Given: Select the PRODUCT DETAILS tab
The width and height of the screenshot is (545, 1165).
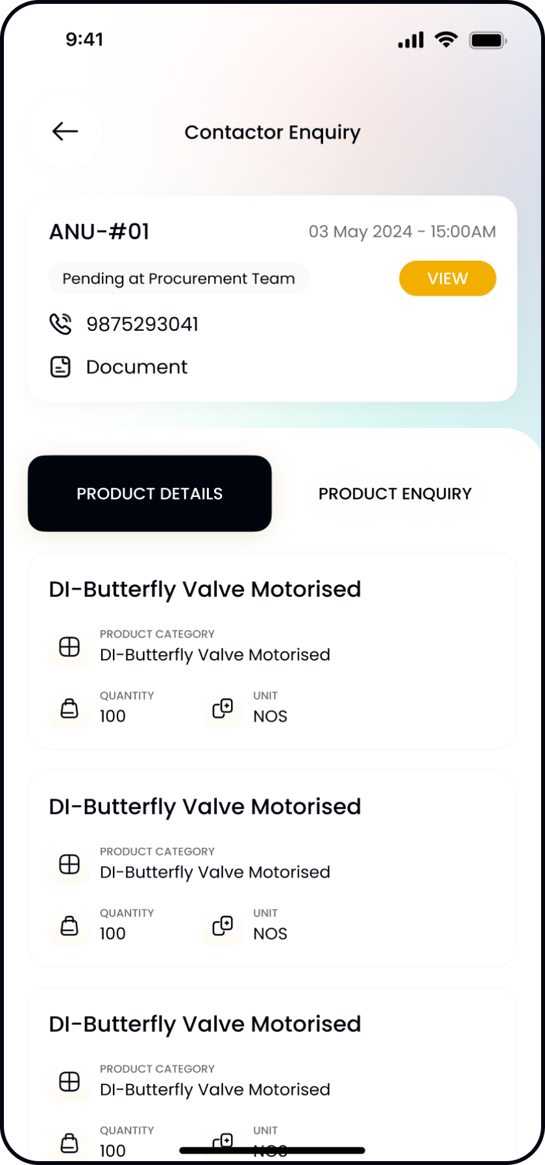Looking at the screenshot, I should pyautogui.click(x=150, y=494).
